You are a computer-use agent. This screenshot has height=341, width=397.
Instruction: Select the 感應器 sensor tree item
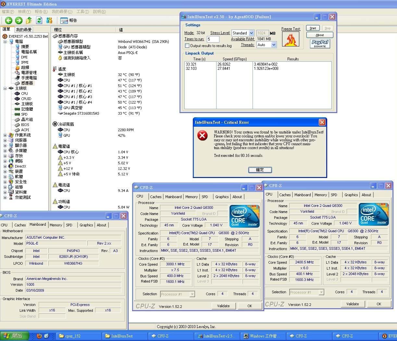tap(27, 83)
